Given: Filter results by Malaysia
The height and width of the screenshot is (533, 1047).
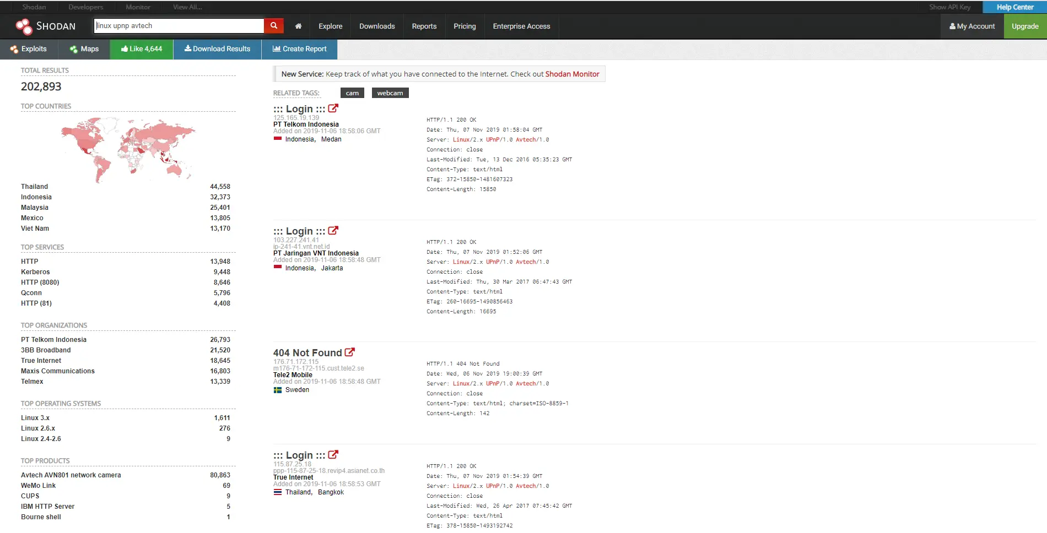Looking at the screenshot, I should (35, 208).
